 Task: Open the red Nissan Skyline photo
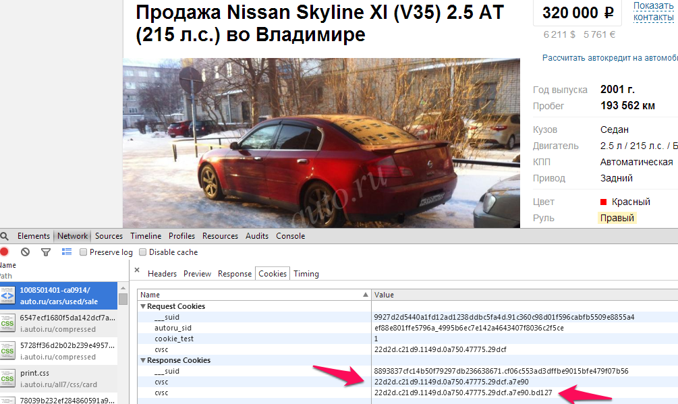coord(321,143)
